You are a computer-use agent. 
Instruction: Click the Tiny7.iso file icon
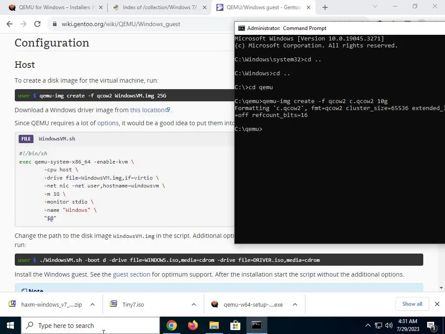pyautogui.click(x=113, y=304)
